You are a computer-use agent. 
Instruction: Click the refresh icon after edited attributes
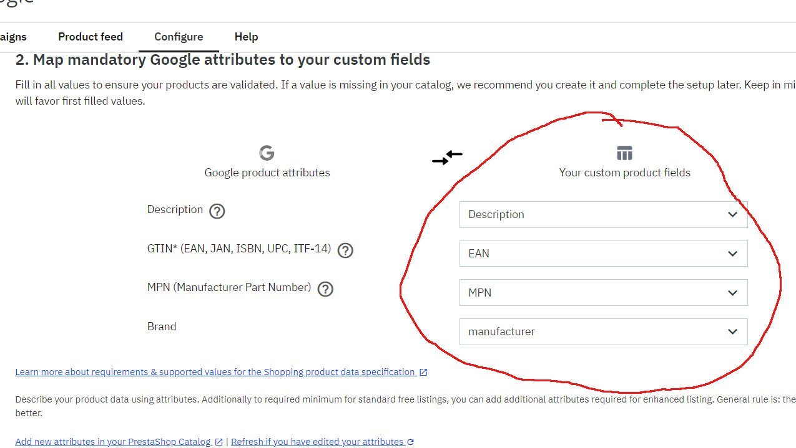point(411,442)
